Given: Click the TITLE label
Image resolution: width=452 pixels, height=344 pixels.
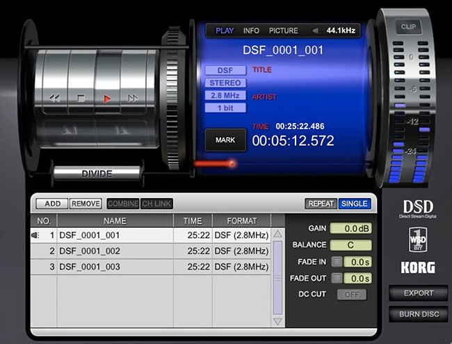Looking at the screenshot, I should [x=262, y=69].
